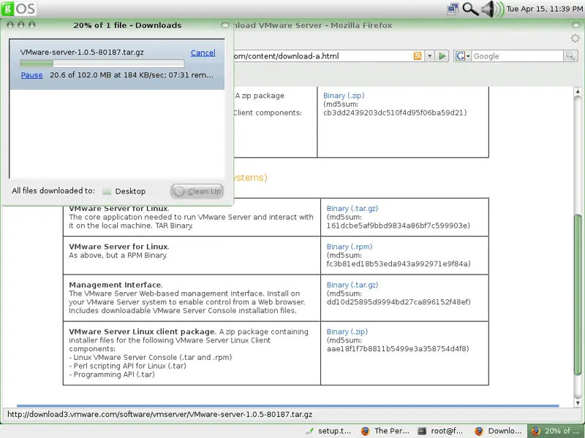
Task: Switch to root@f... terminal taskbar item
Action: click(440, 431)
